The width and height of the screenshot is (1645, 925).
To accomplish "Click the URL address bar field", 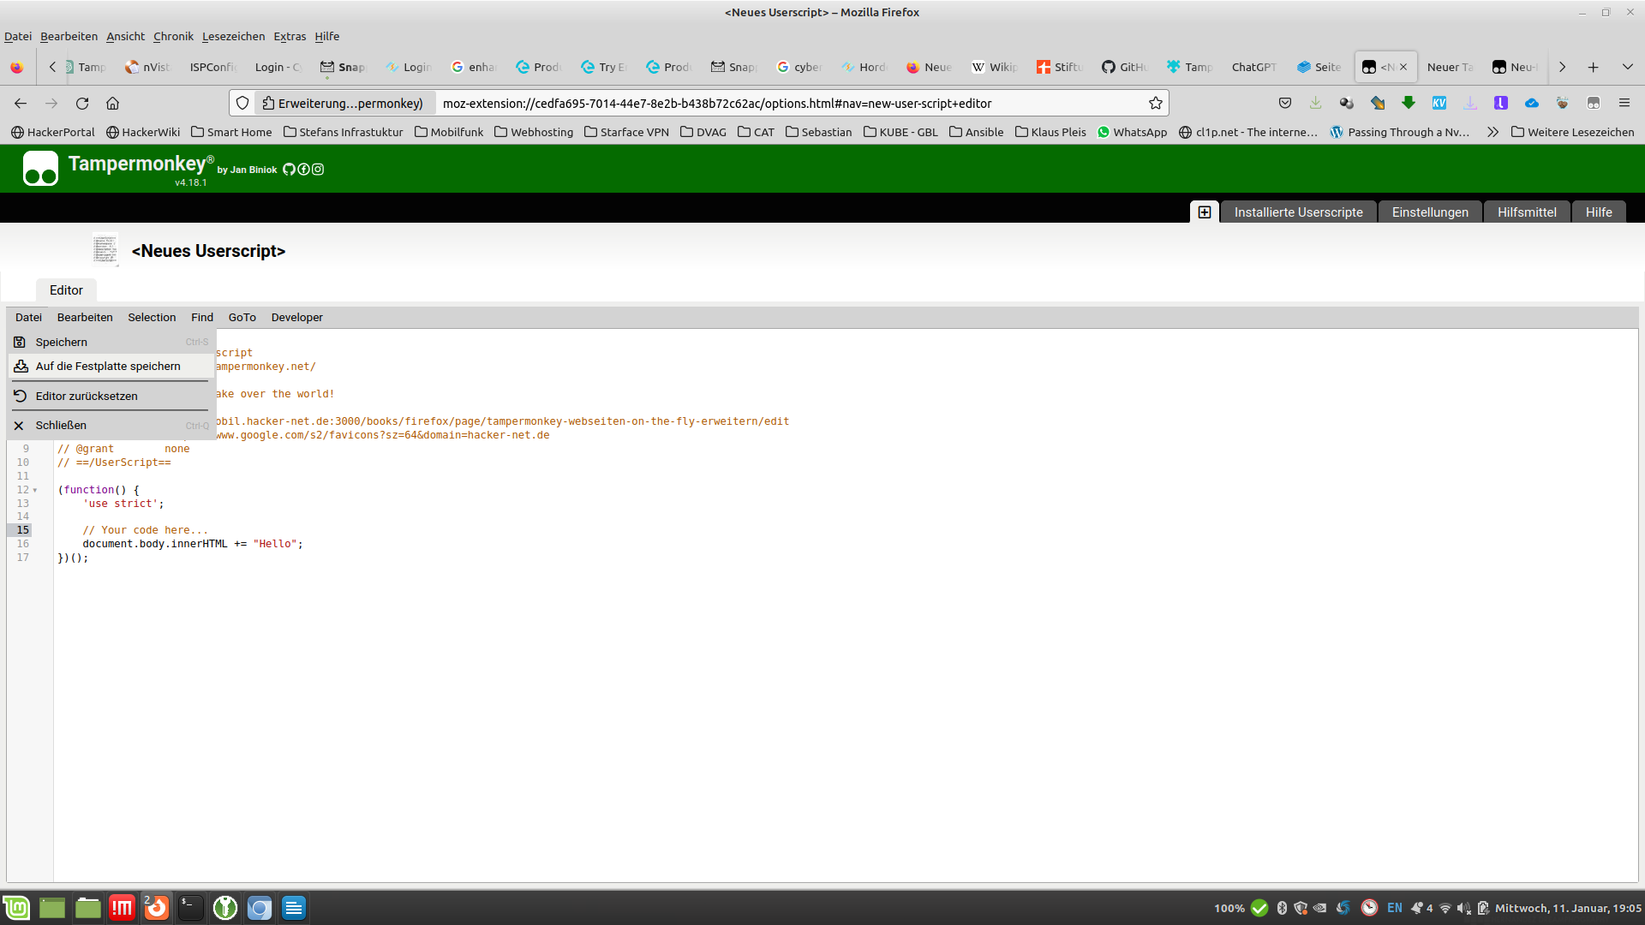I will click(771, 104).
